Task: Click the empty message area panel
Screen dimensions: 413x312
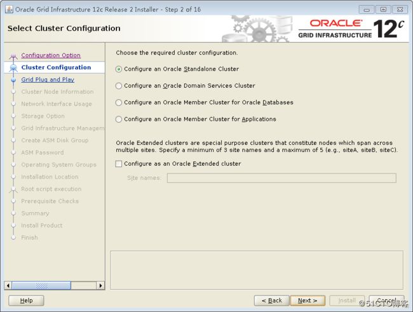Action: tap(257, 270)
